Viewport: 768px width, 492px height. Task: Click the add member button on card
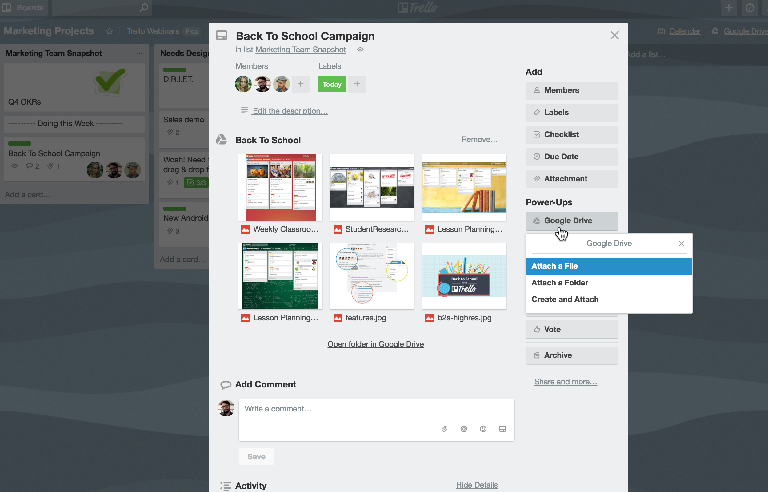pyautogui.click(x=300, y=84)
